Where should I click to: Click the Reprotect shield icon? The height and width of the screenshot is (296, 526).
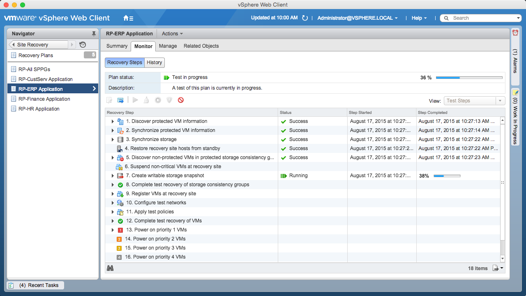169,100
